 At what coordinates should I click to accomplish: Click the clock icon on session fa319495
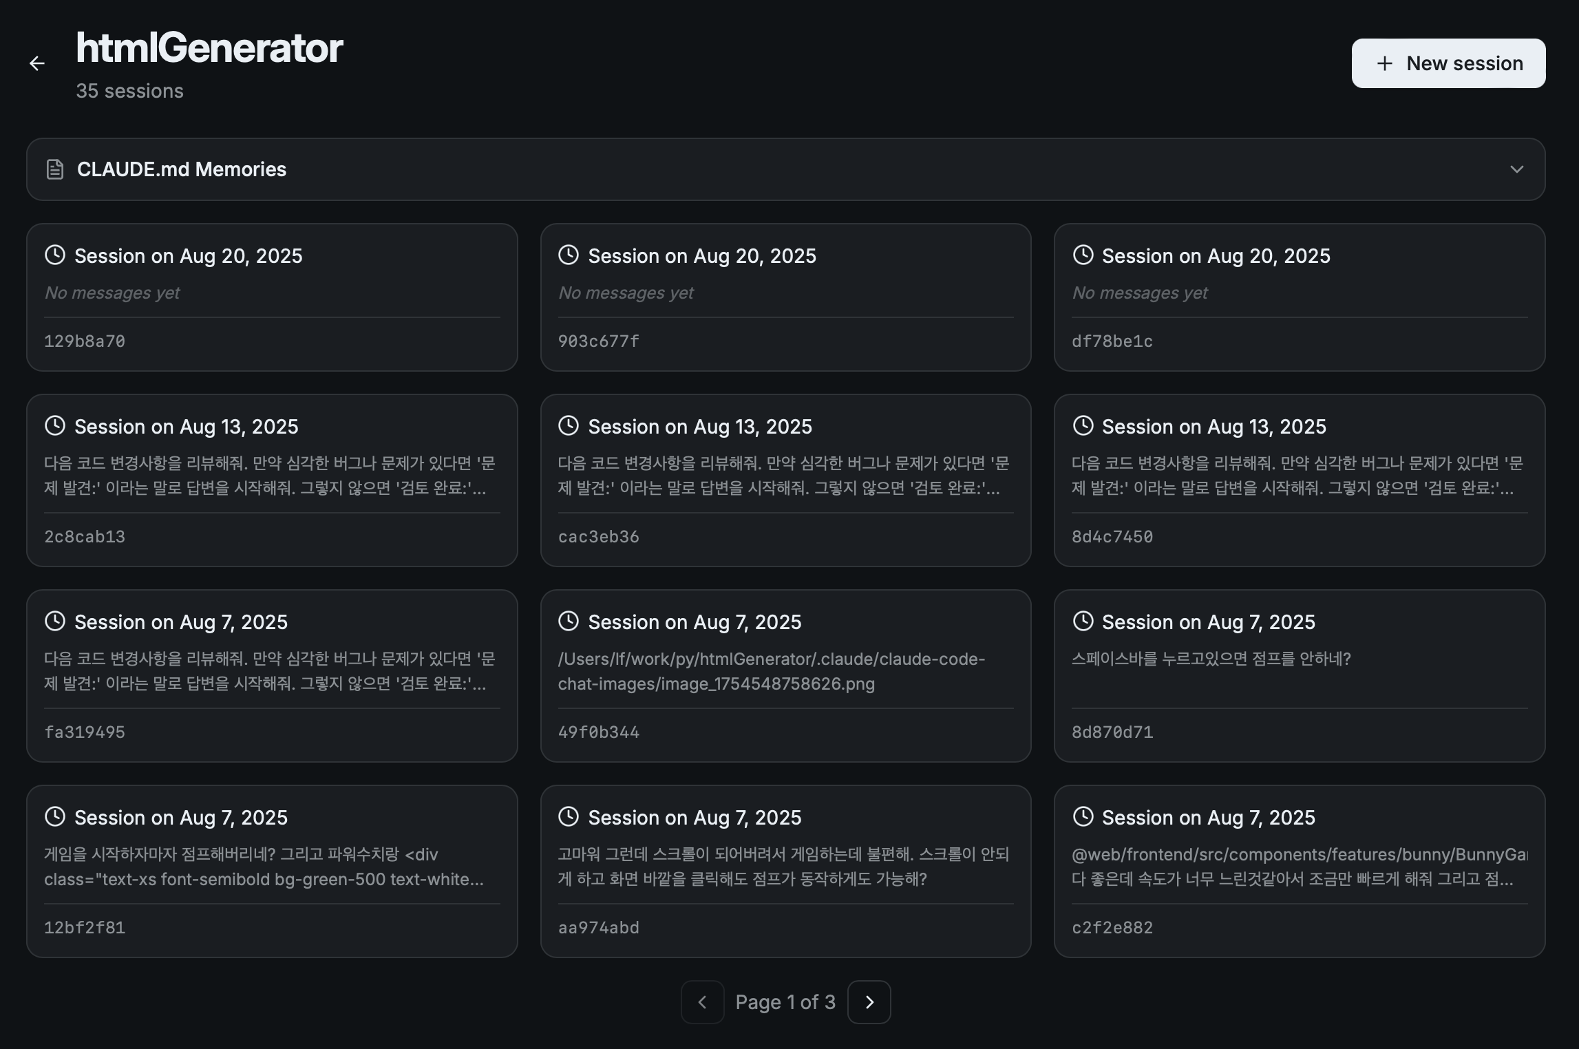tap(55, 622)
